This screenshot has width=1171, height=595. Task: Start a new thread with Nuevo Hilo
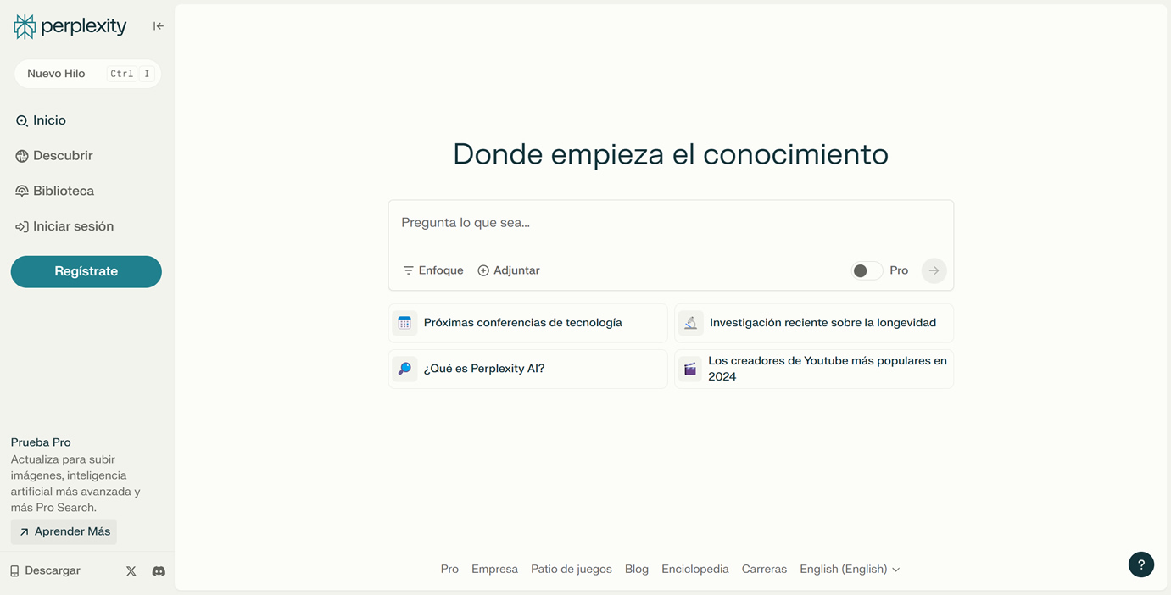[87, 74]
